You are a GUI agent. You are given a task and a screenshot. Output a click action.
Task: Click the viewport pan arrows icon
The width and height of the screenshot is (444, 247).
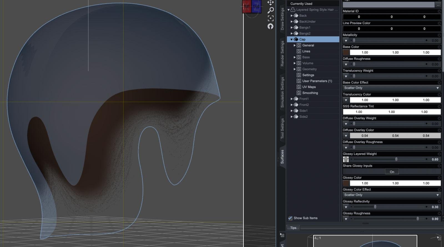tap(271, 2)
